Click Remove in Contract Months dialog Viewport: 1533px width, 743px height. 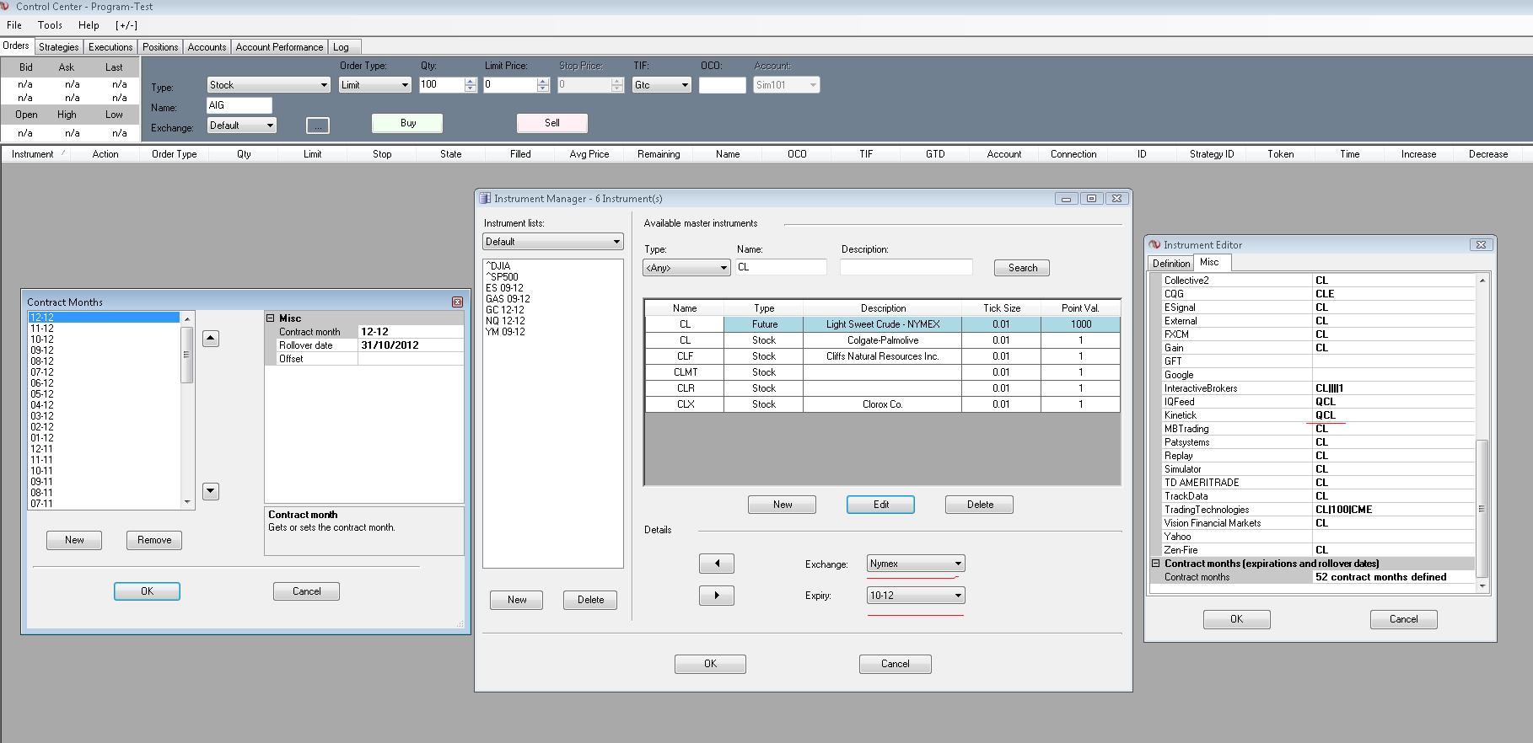tap(154, 540)
